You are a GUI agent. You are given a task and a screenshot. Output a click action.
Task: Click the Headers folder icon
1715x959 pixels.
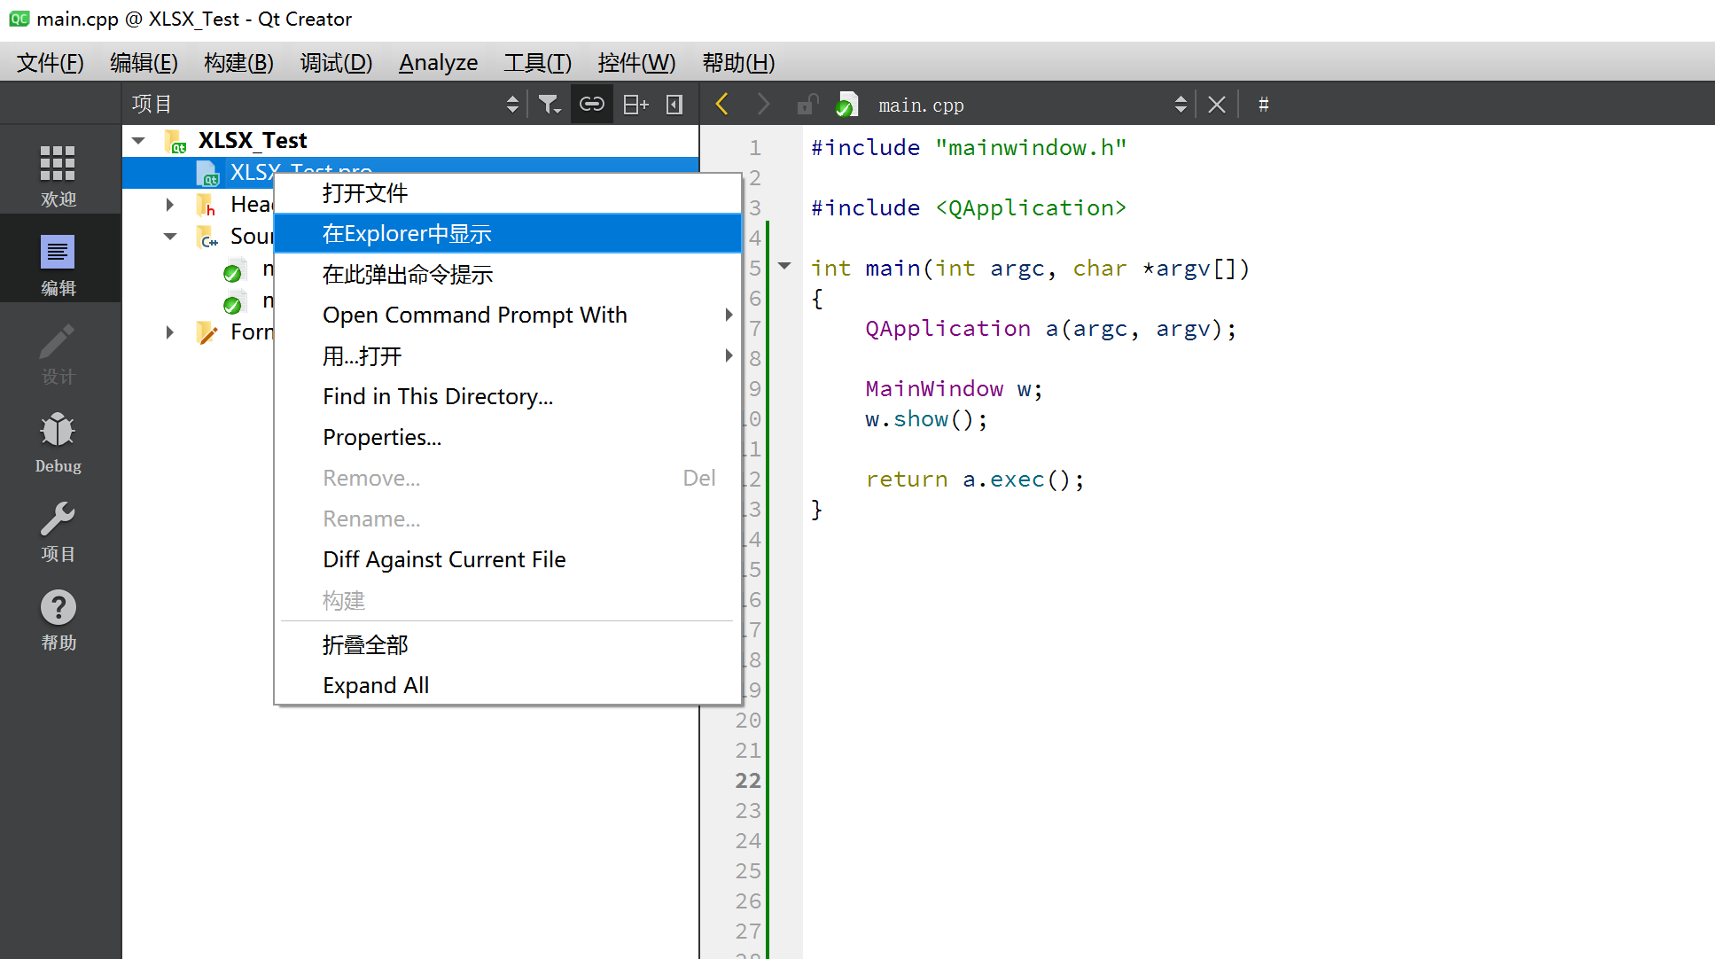(x=207, y=205)
